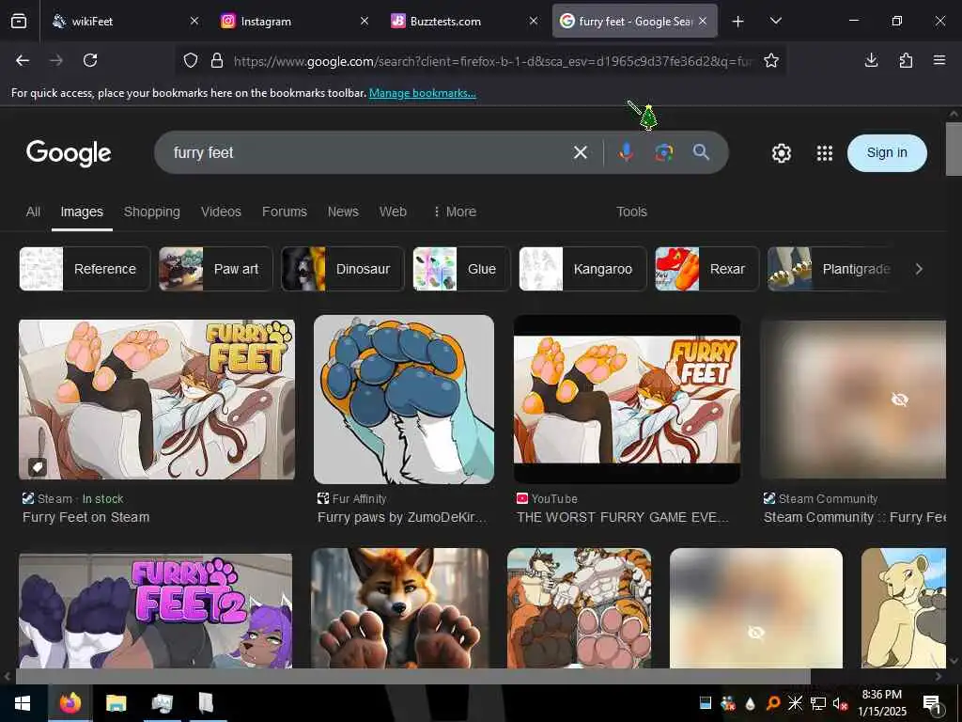Open the Tools filter options
The height and width of the screenshot is (722, 962).
[631, 212]
